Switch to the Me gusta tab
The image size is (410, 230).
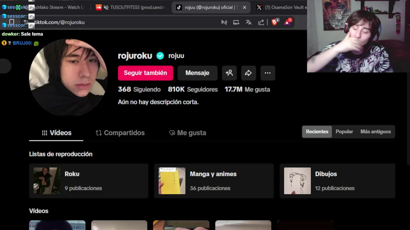pyautogui.click(x=187, y=133)
